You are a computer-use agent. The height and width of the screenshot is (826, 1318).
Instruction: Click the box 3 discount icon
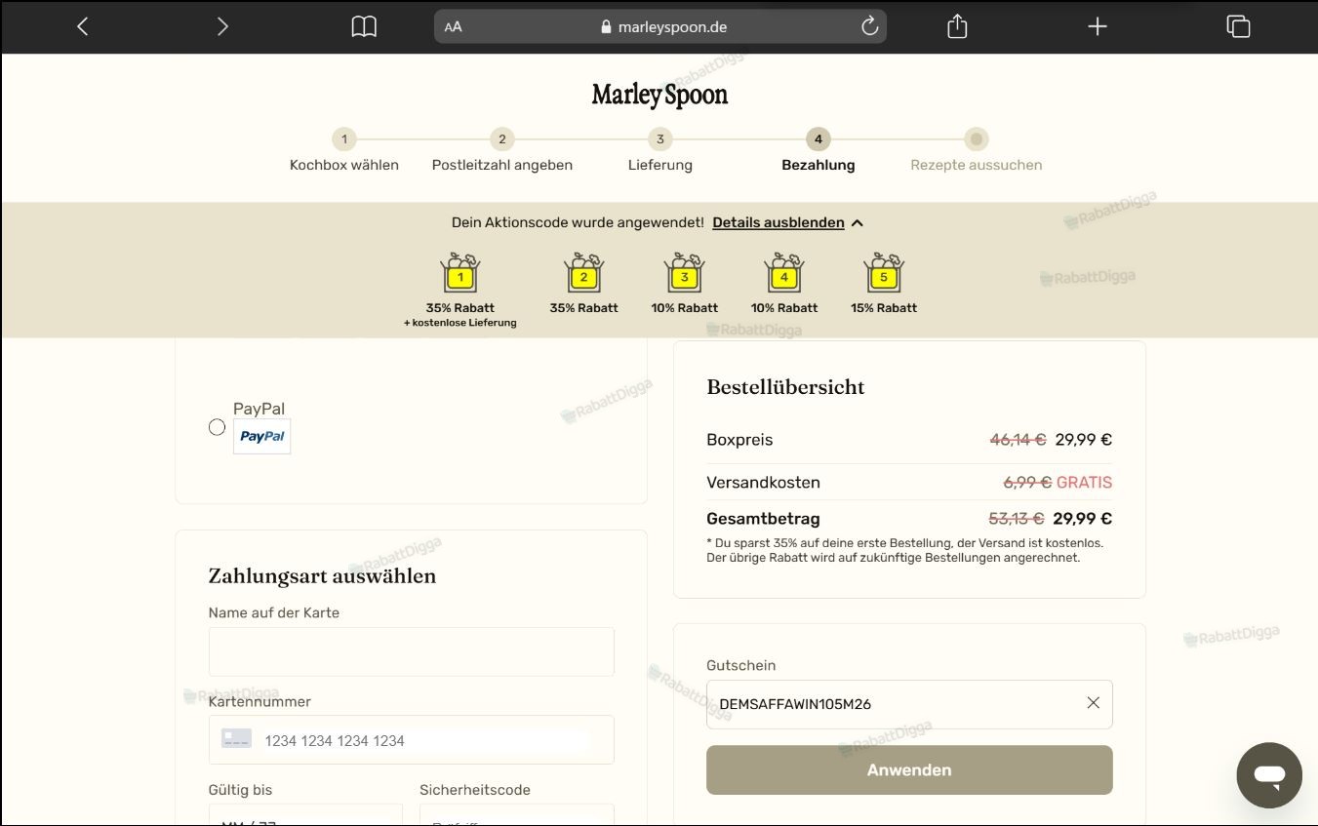[684, 273]
